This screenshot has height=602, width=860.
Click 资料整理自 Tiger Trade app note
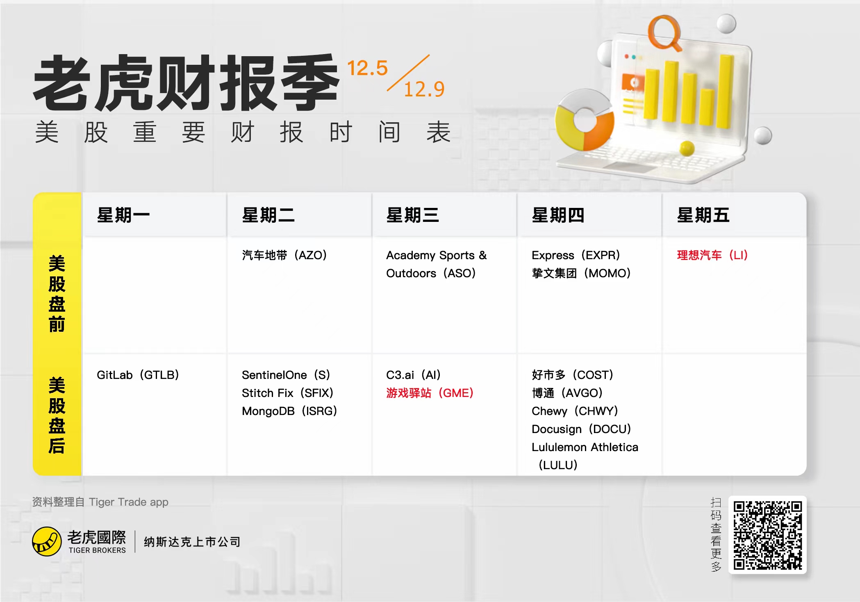(100, 502)
